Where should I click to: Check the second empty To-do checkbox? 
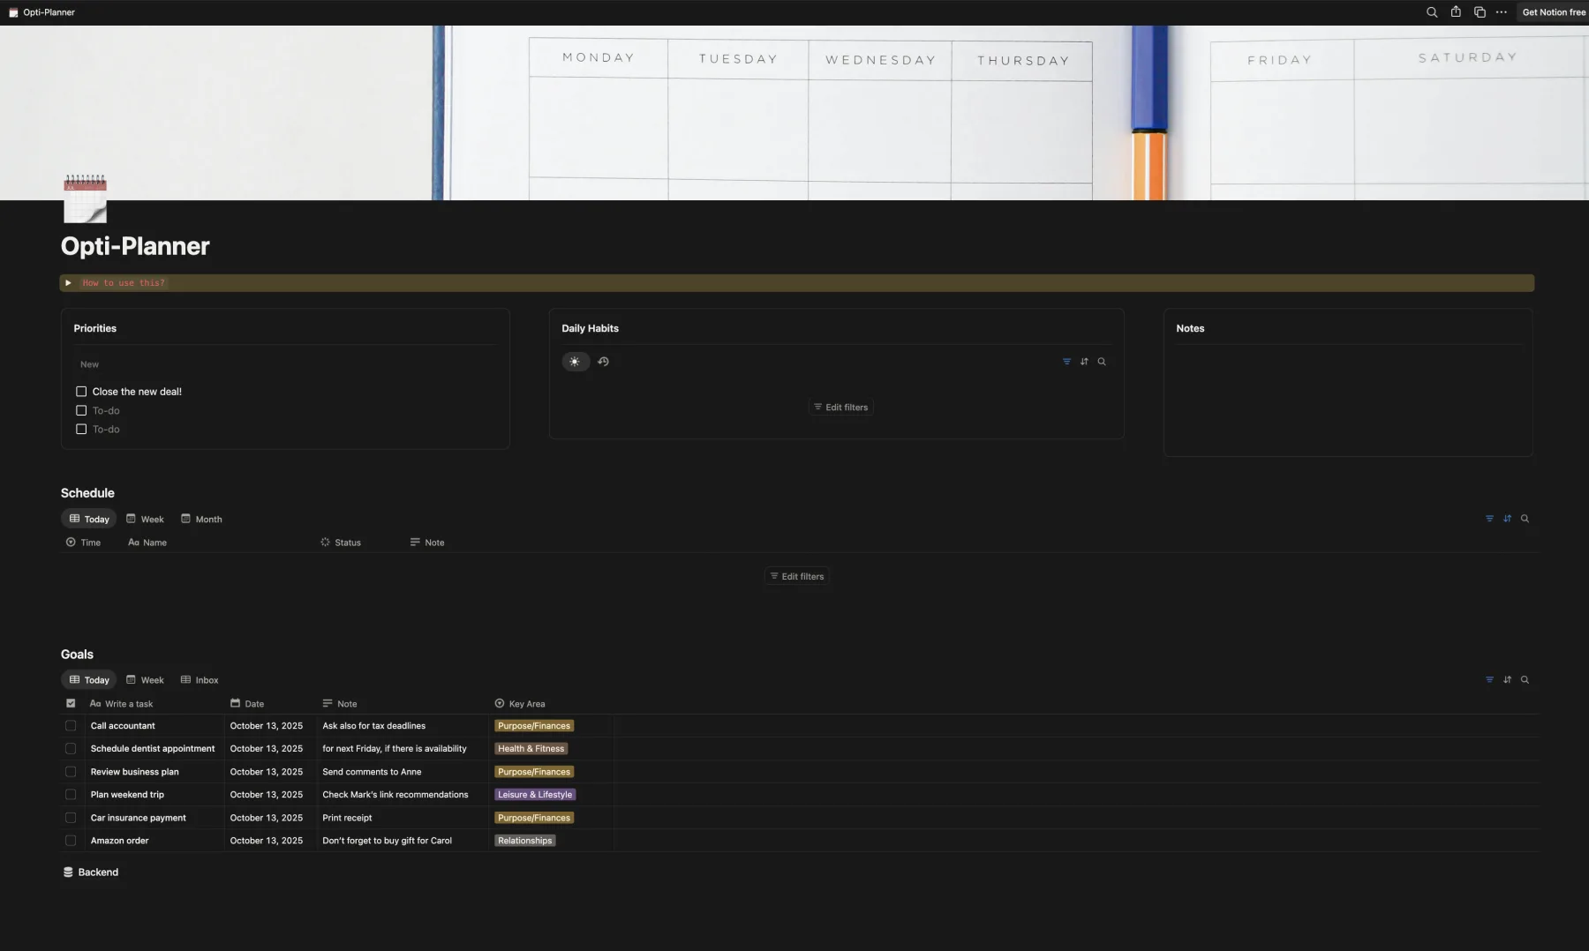(x=81, y=429)
